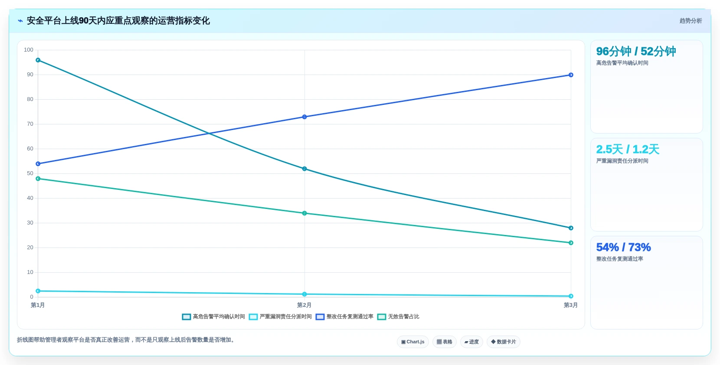Click the 96 point on 高危告警 line at 第1月

pos(38,60)
